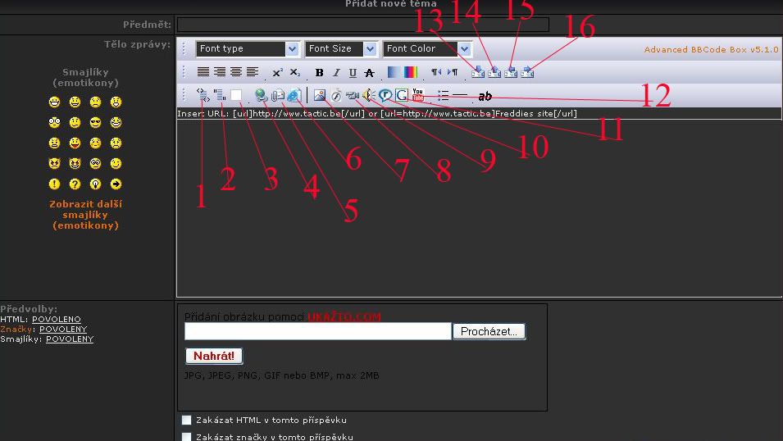Open the UKAŽTO.COM link

click(x=344, y=316)
